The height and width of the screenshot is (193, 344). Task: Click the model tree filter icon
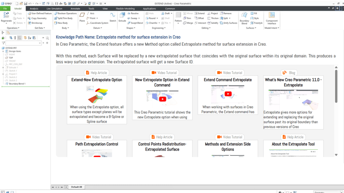tap(3, 43)
